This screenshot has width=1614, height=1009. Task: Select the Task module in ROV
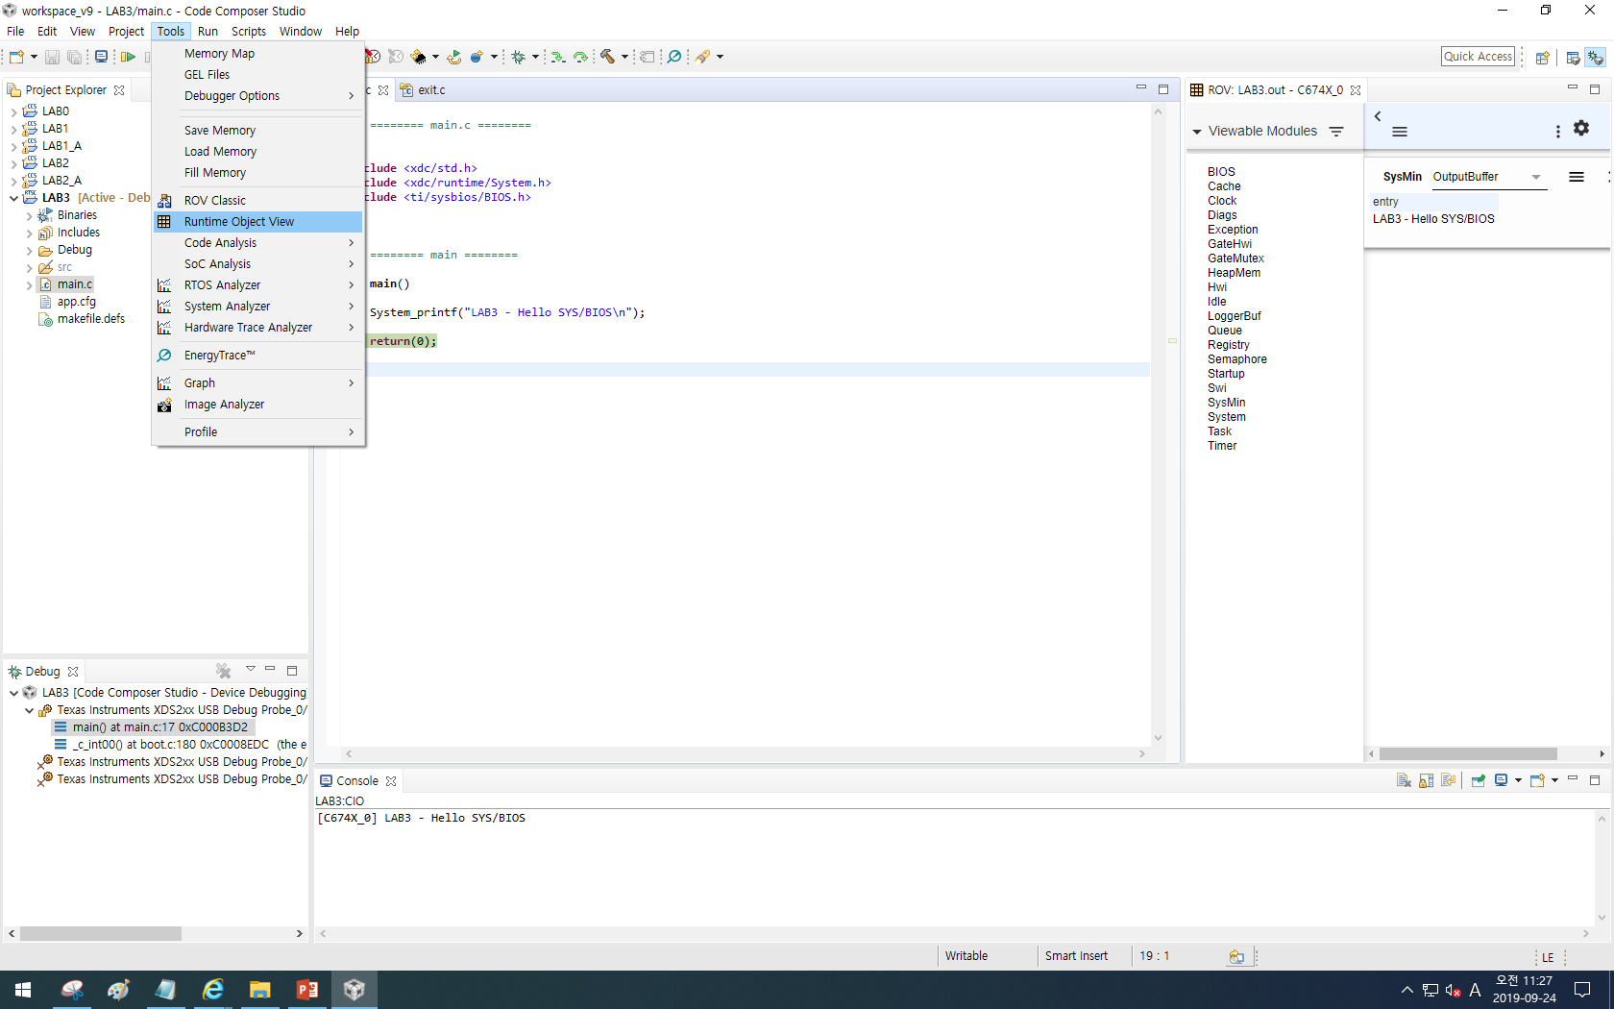[1219, 431]
